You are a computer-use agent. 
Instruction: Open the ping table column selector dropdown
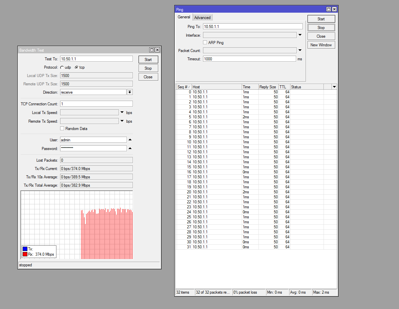tap(334, 87)
